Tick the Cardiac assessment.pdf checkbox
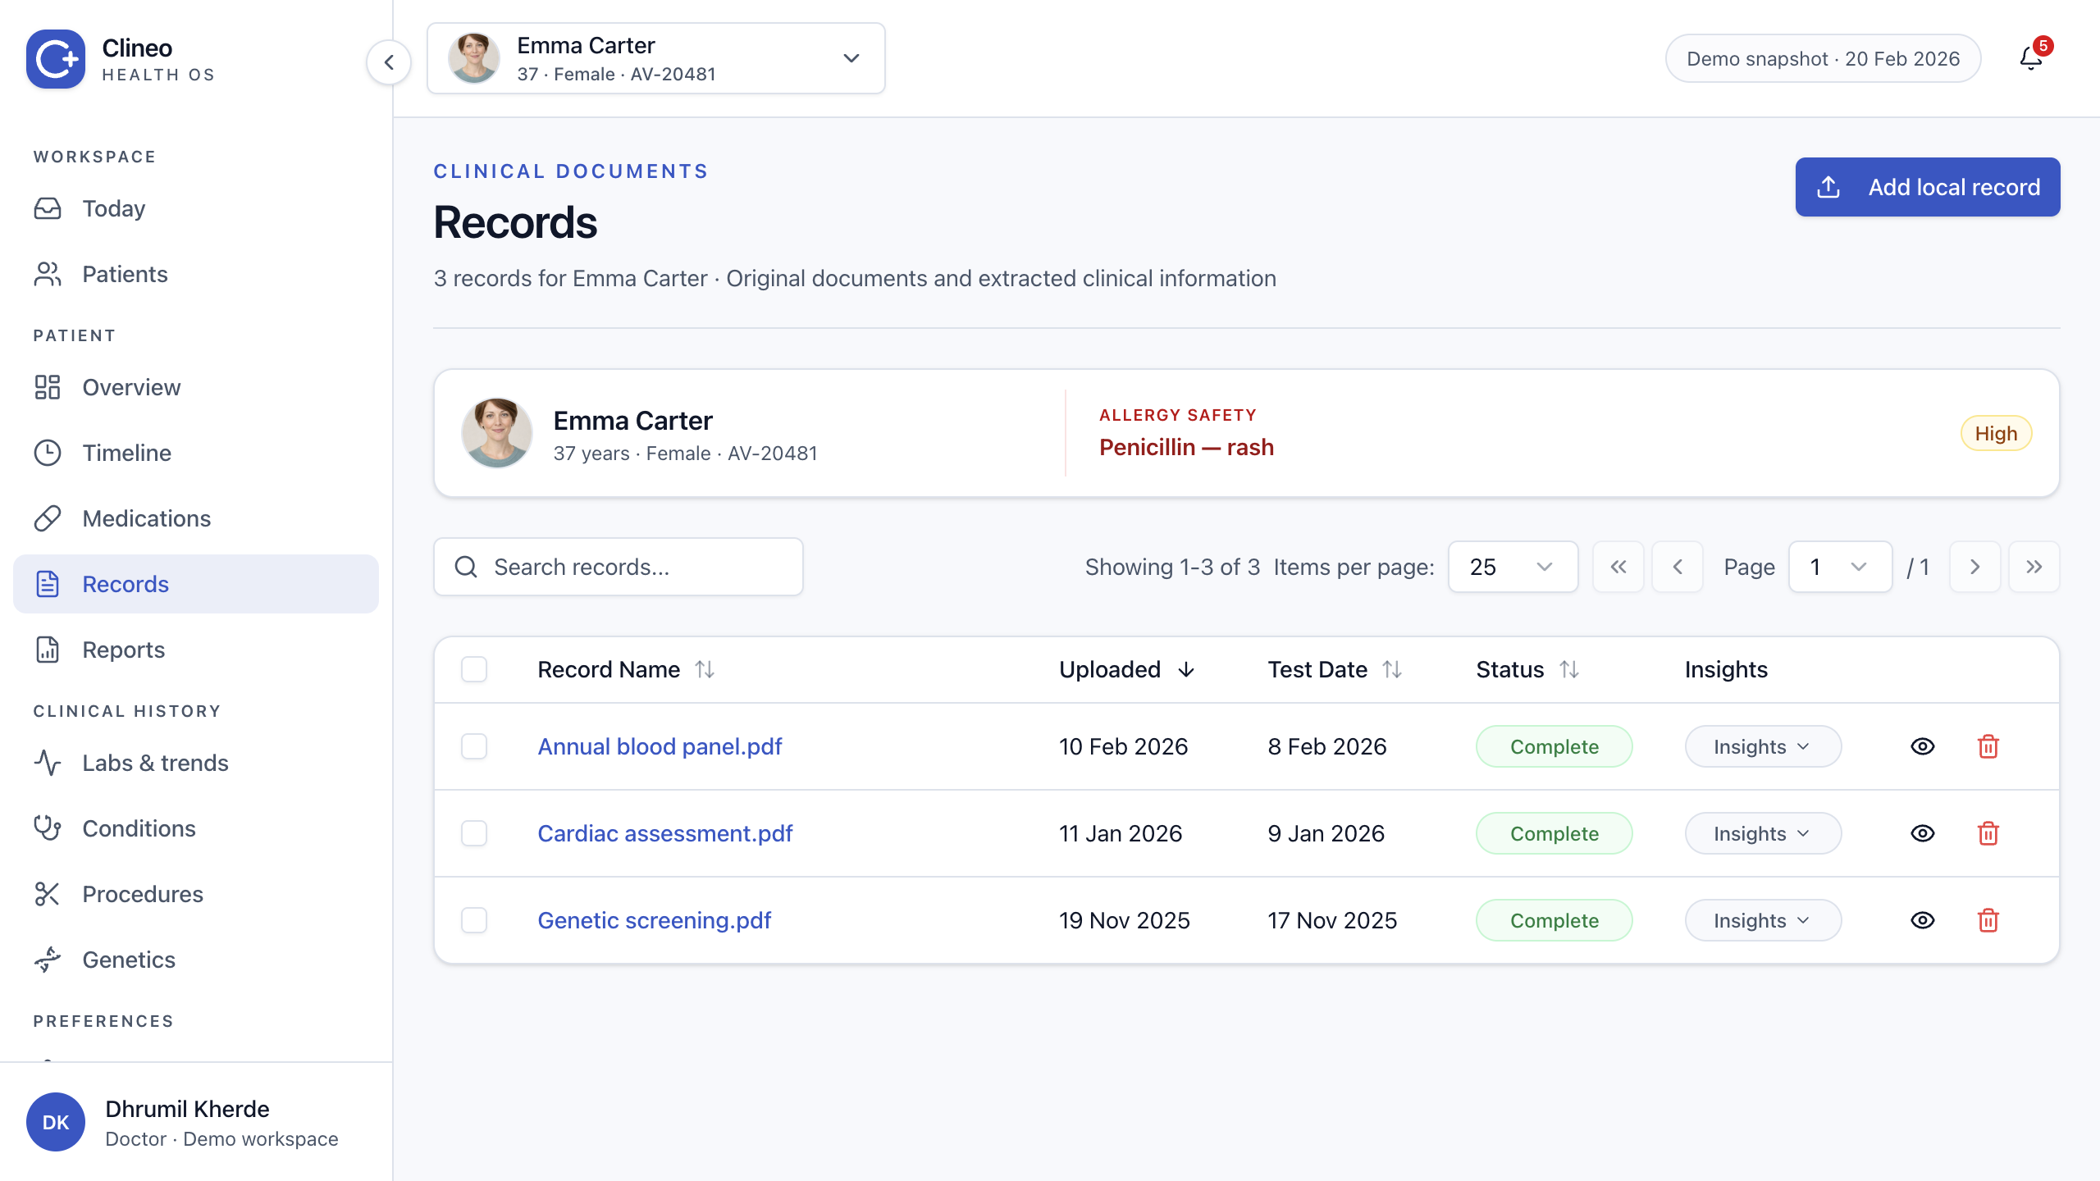The image size is (2100, 1181). tap(474, 833)
